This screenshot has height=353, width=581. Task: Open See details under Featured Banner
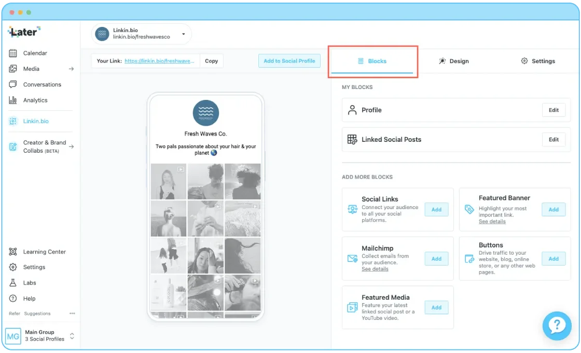pyautogui.click(x=492, y=222)
